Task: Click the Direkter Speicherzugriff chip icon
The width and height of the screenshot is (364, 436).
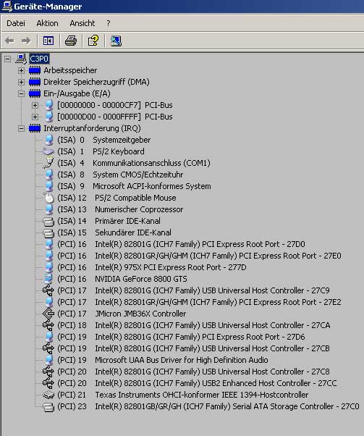Action: pos(35,83)
